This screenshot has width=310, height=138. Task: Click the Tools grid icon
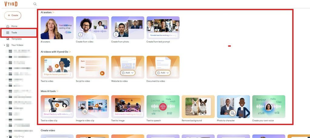(8, 33)
